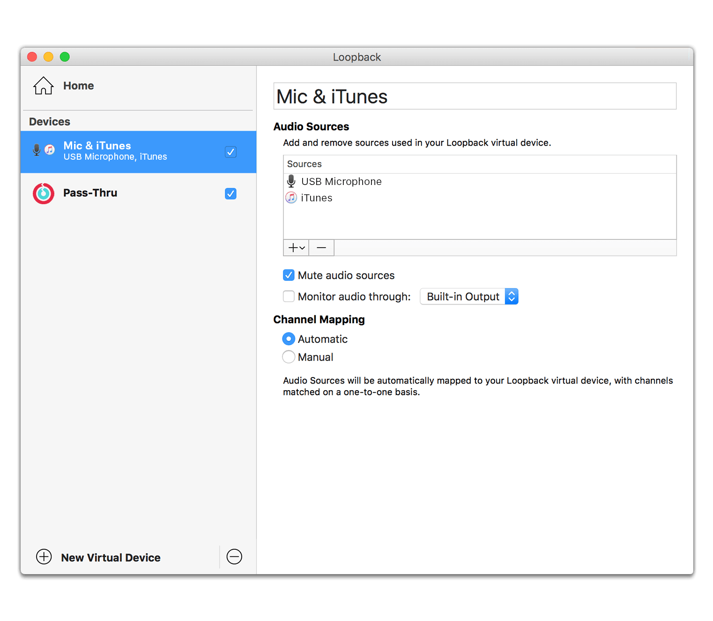This screenshot has width=713, height=621.
Task: Enable Monitor audio through checkbox
Action: click(x=289, y=296)
